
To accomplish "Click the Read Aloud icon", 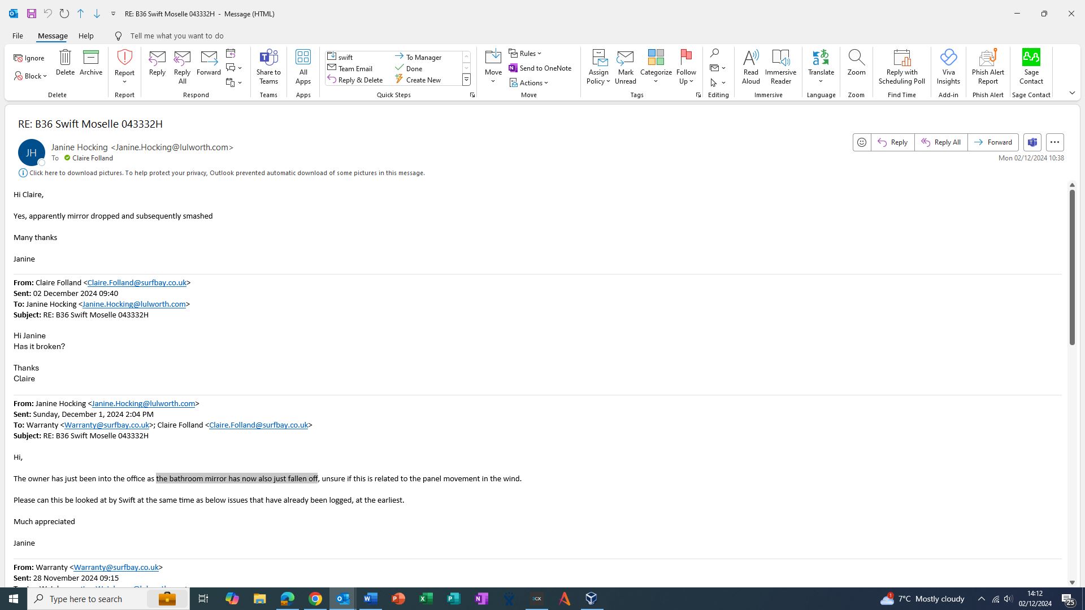I will (x=750, y=66).
